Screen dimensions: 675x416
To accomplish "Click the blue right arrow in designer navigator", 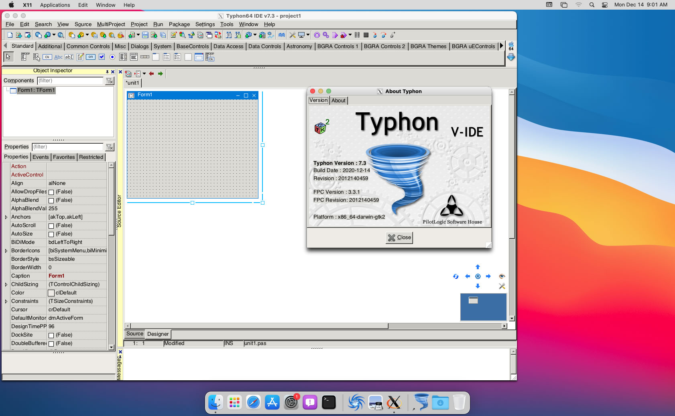I will tap(488, 276).
